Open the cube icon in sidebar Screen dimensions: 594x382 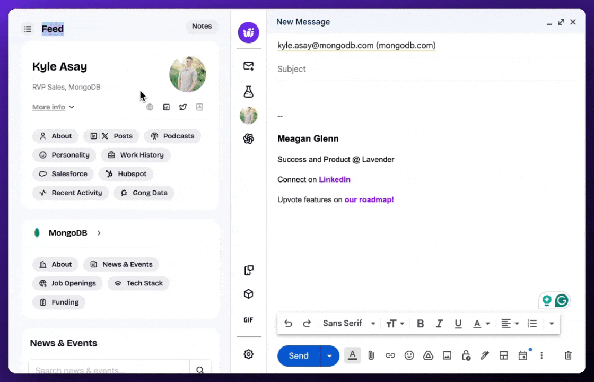(249, 294)
